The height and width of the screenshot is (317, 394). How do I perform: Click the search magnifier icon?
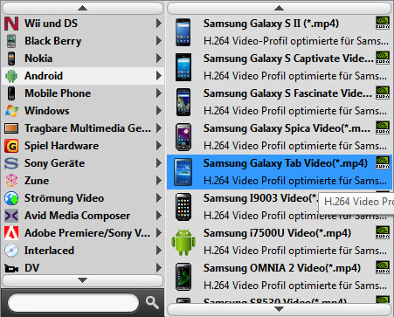(152, 303)
